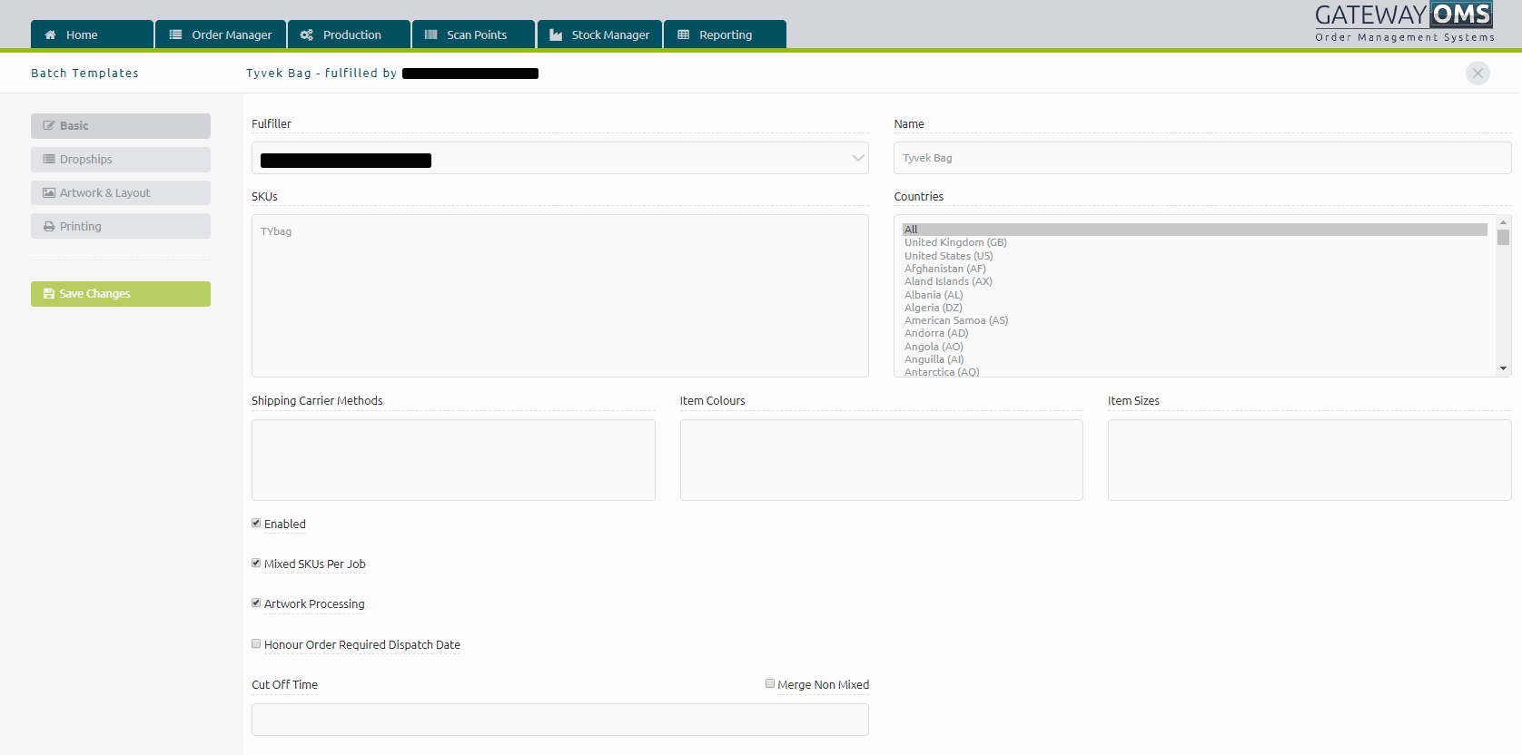
Task: Enable Honour Order Required Dispatch Date
Action: point(256,644)
